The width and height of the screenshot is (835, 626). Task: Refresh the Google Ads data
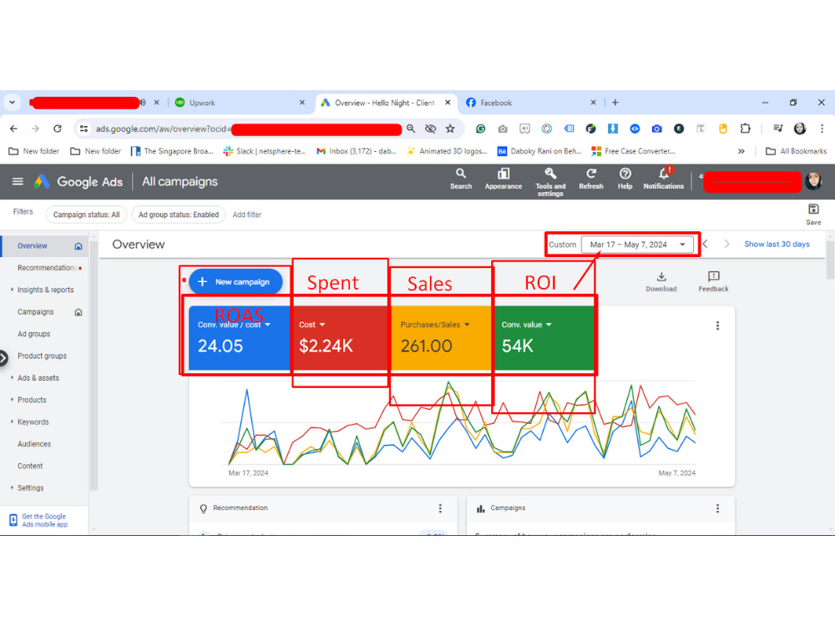click(591, 179)
